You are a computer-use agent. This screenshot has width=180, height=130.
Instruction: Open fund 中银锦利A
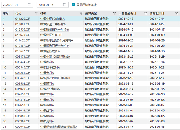coord(47,116)
